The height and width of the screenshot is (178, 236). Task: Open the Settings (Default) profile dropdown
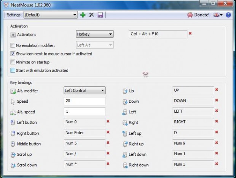tap(50, 15)
